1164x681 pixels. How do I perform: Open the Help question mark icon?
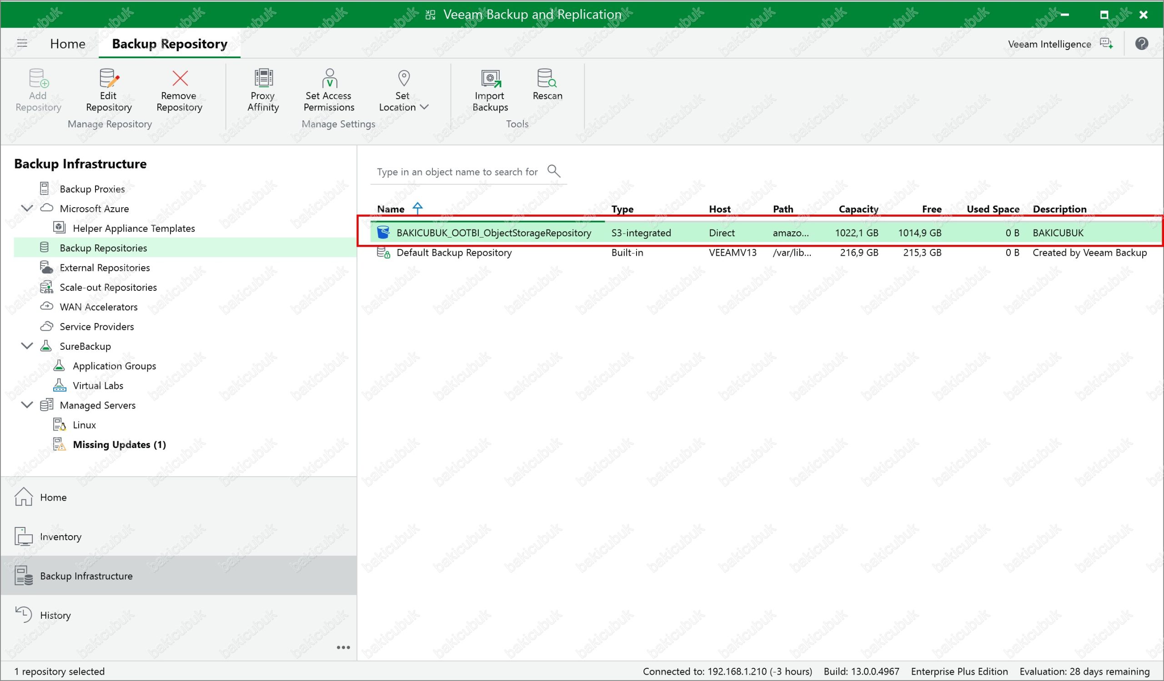pyautogui.click(x=1141, y=44)
